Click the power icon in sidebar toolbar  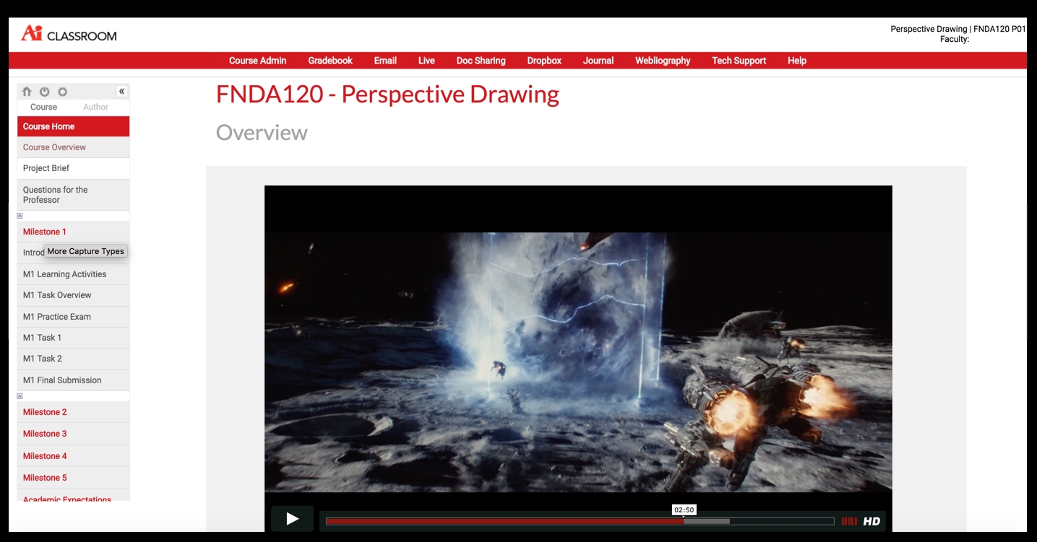coord(45,92)
